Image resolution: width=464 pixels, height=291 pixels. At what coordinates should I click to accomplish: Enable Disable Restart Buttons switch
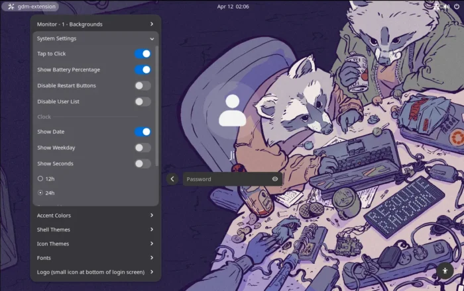[143, 85]
